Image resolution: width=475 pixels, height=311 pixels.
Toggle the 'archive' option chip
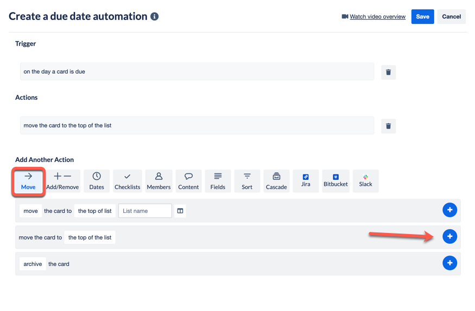click(x=33, y=264)
